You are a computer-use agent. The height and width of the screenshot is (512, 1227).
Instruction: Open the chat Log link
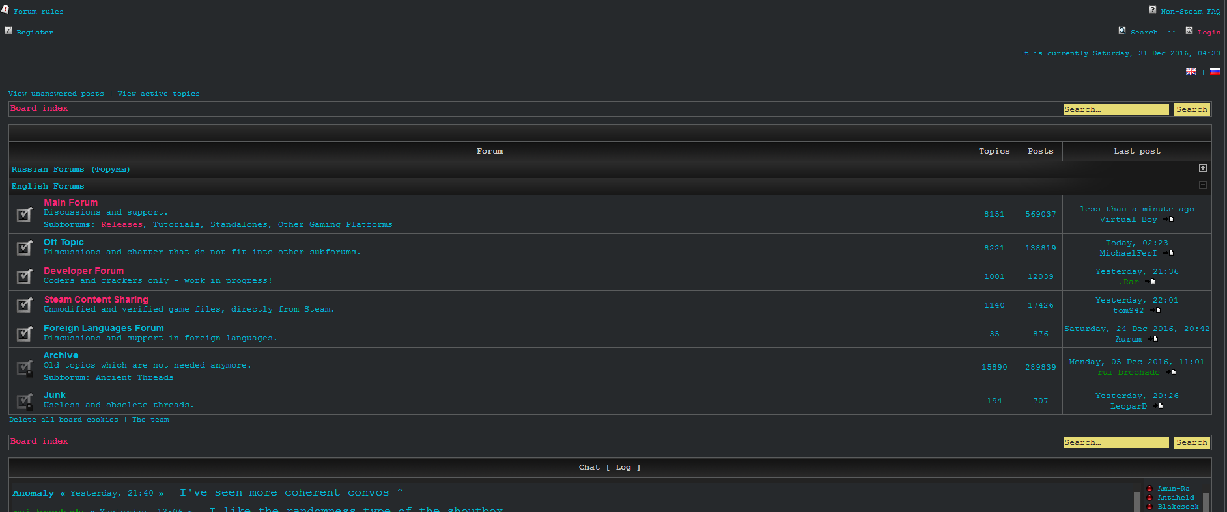coord(623,468)
